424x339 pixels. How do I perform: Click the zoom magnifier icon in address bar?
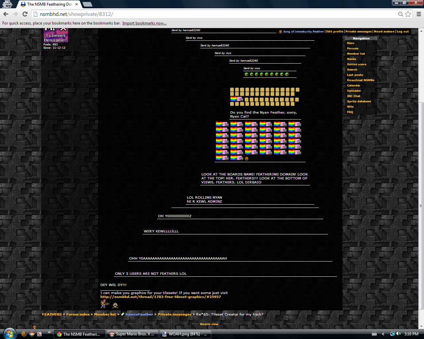[400, 14]
